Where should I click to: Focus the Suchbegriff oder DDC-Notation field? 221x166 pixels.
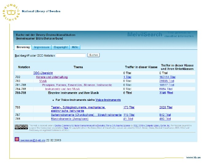click(71, 55)
